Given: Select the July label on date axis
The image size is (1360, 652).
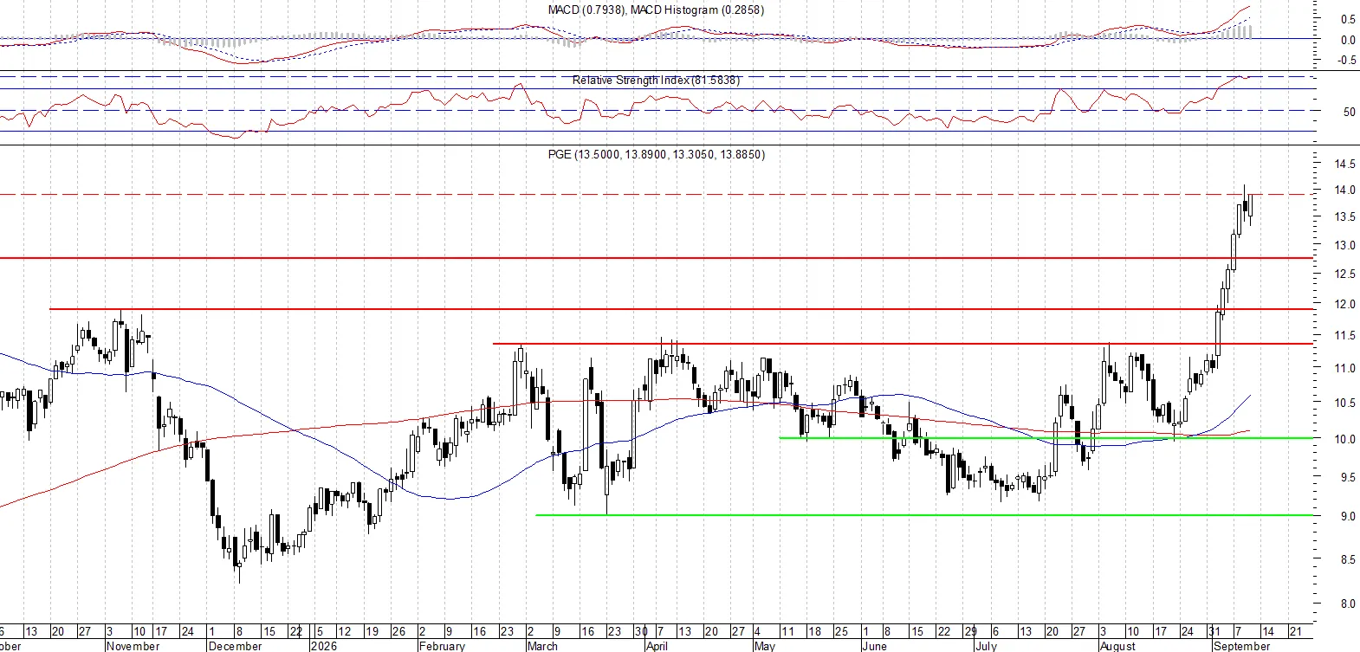Looking at the screenshot, I should click(986, 646).
